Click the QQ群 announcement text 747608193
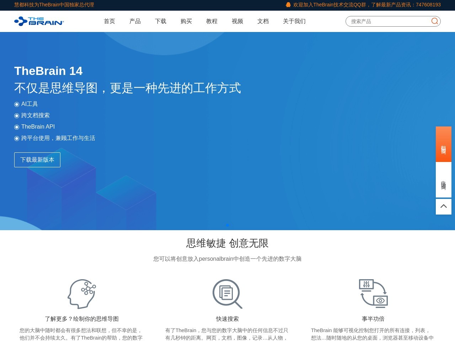The width and height of the screenshot is (455, 341). click(367, 5)
